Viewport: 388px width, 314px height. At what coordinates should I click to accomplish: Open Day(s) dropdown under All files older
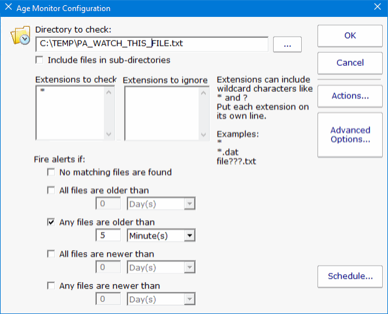tap(161, 204)
